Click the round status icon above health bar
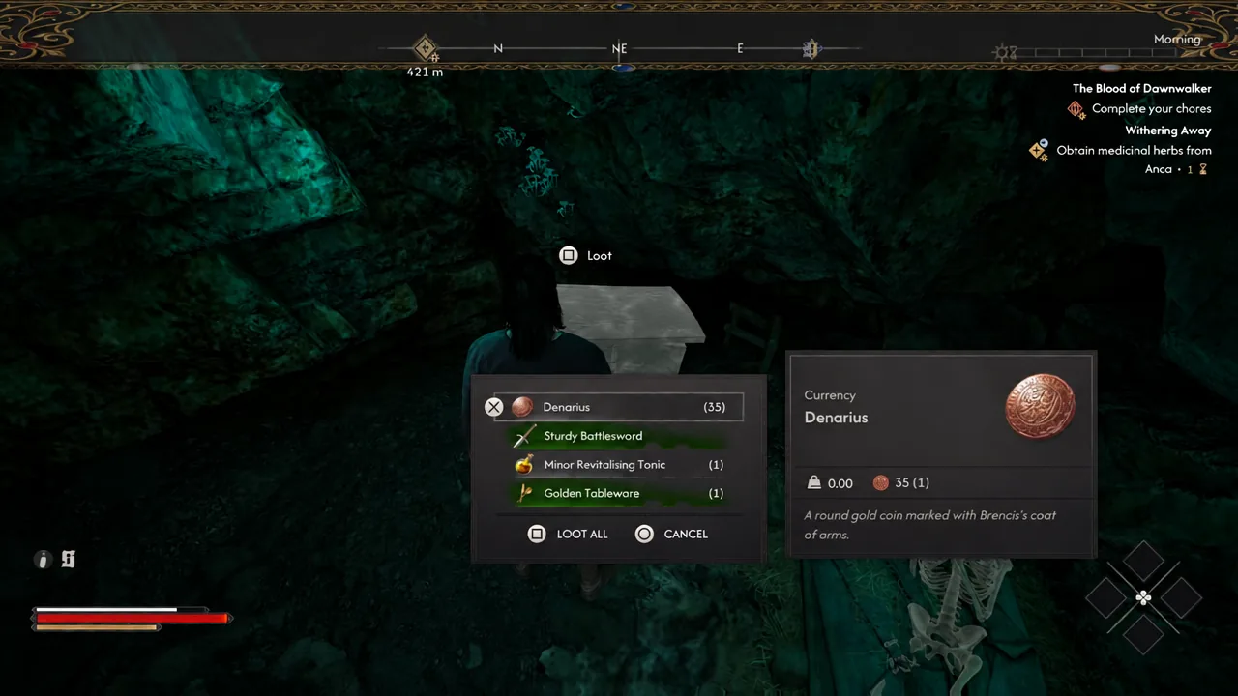1238x696 pixels. pyautogui.click(x=43, y=559)
